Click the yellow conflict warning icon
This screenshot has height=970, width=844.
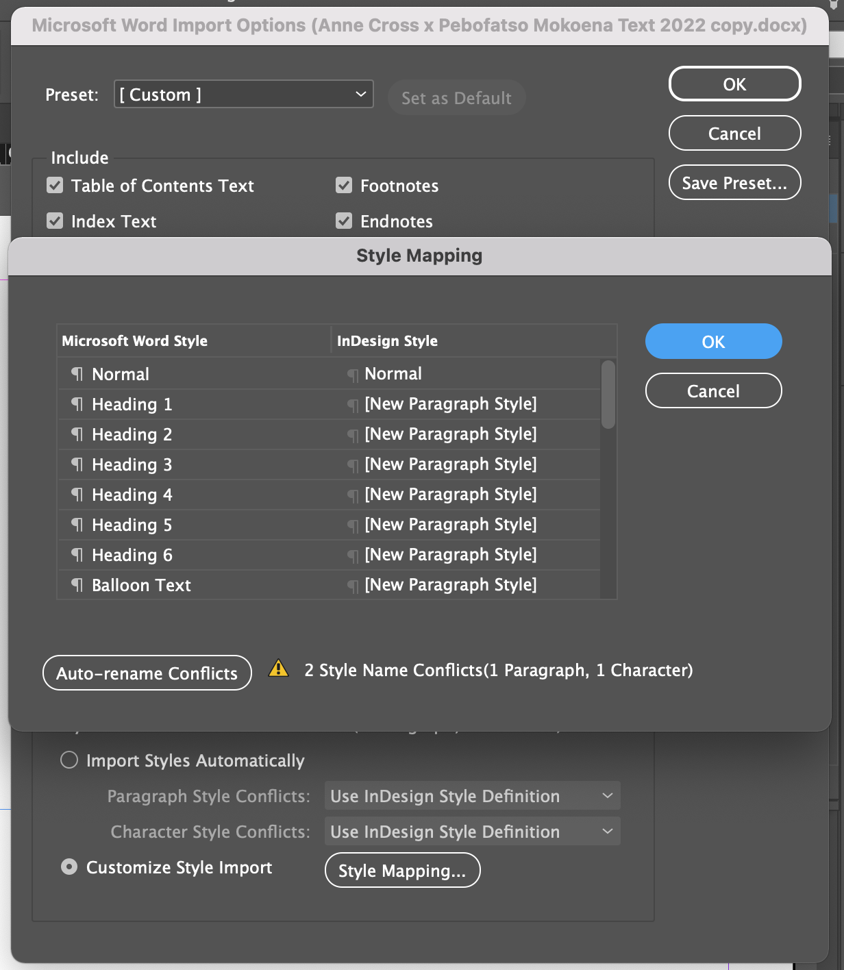(278, 669)
